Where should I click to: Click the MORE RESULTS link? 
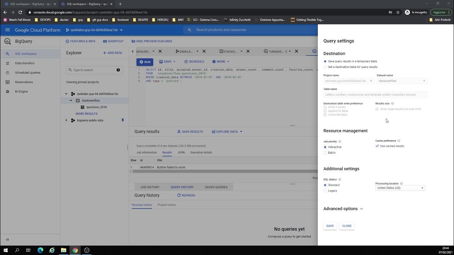pos(87,114)
